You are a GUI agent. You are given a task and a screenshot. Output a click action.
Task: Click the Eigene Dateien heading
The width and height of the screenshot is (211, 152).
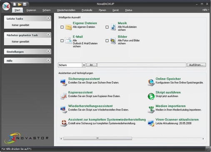pyautogui.click(x=85, y=23)
